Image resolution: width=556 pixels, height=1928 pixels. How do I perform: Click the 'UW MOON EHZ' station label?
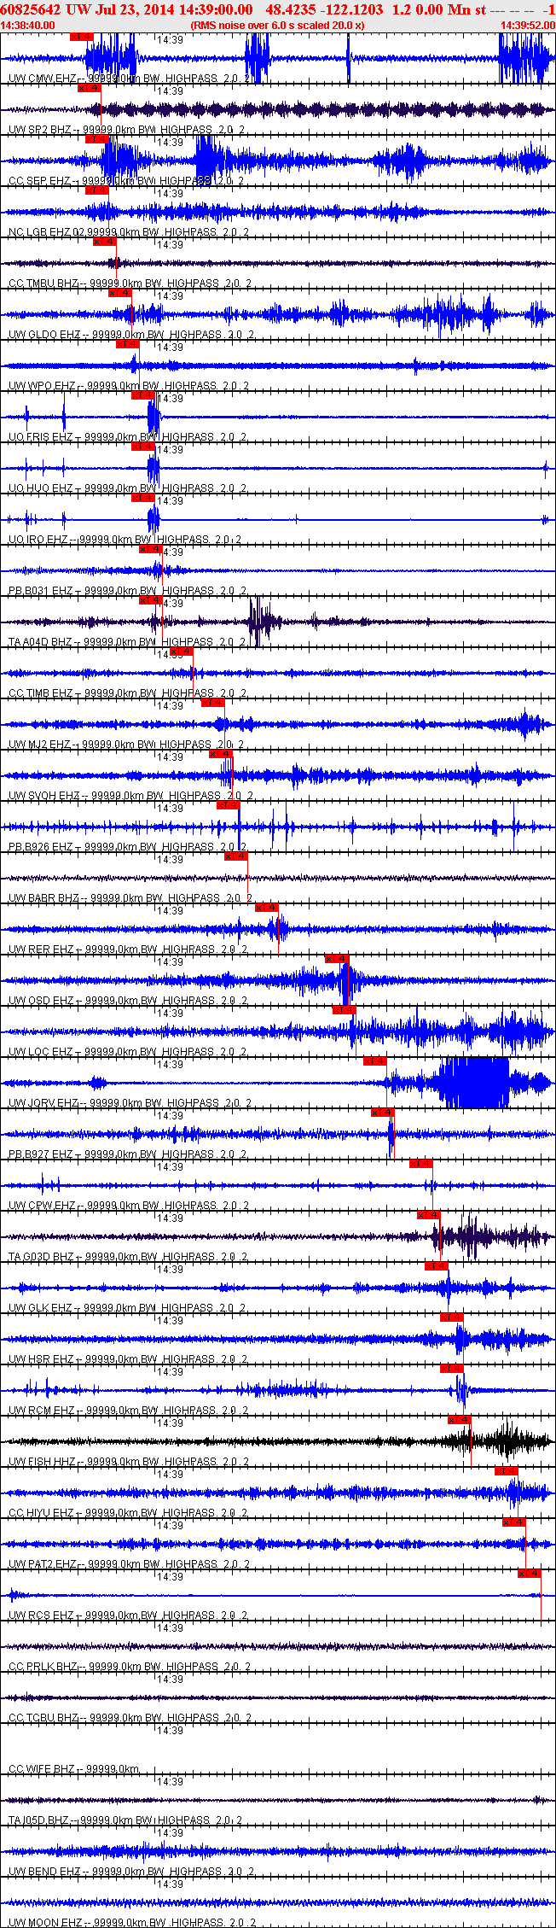[x=46, y=1923]
